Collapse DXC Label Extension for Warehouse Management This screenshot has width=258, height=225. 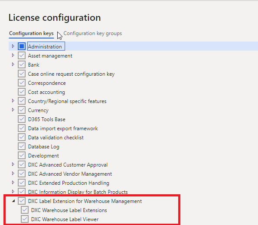point(13,201)
